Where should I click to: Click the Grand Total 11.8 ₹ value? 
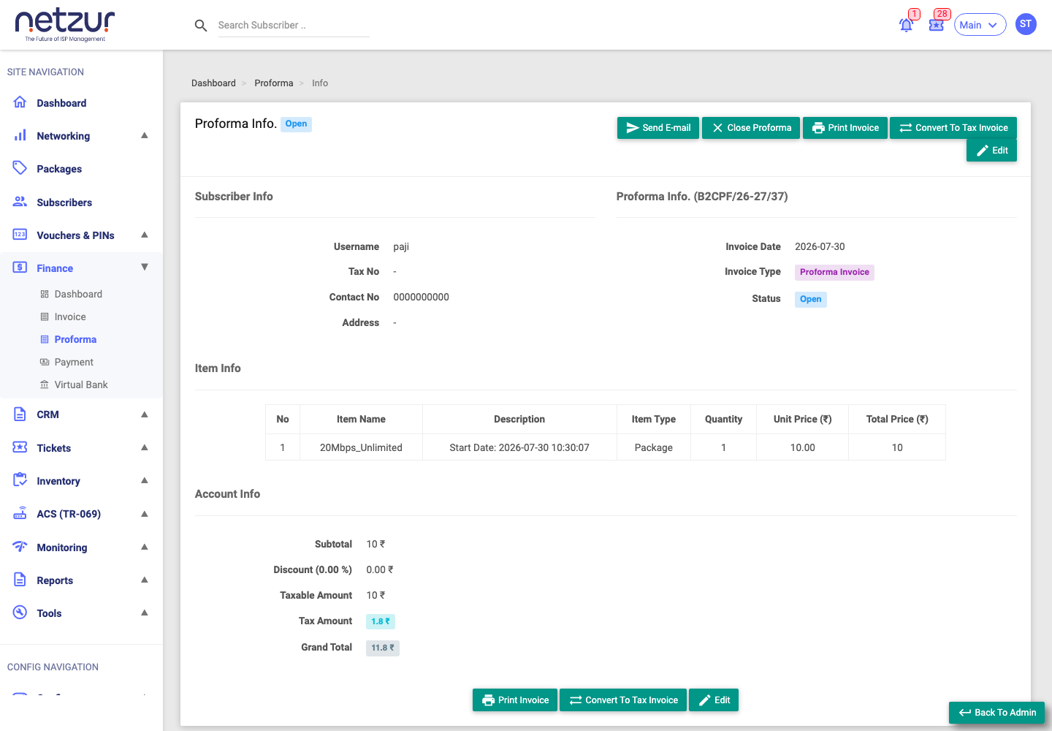tap(383, 648)
